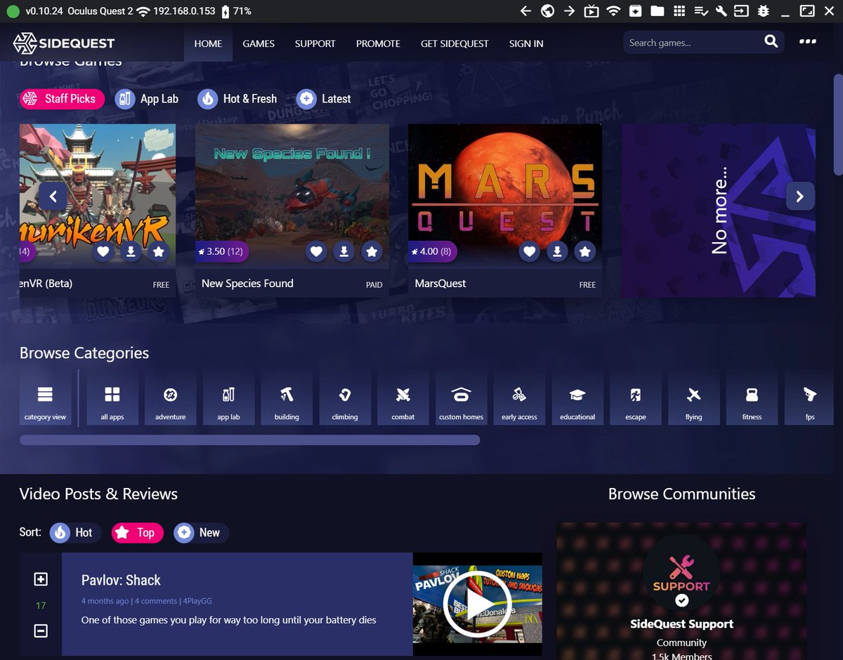Open the installed apps grid icon
Viewport: 843px width, 660px height.
click(x=679, y=11)
